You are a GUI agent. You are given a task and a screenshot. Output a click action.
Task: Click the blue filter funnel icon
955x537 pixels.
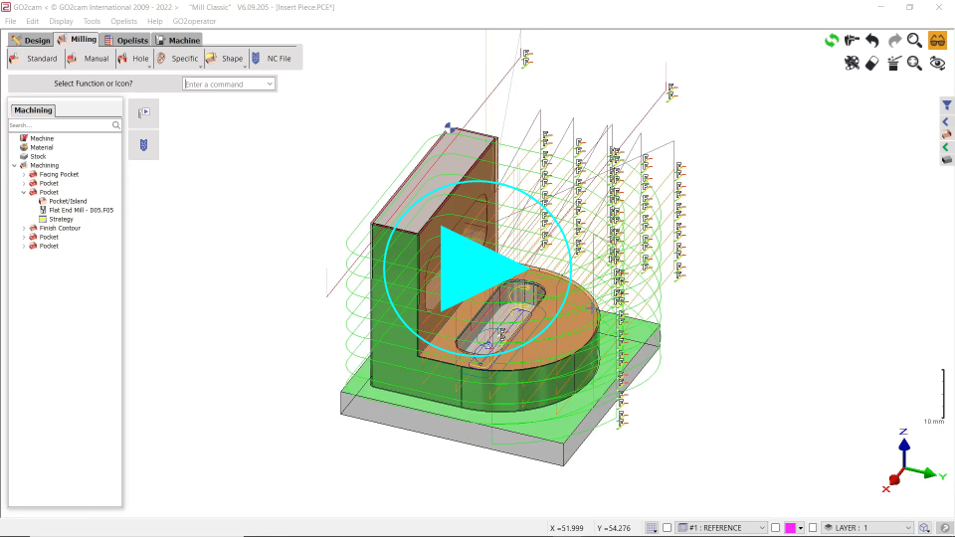pyautogui.click(x=947, y=105)
